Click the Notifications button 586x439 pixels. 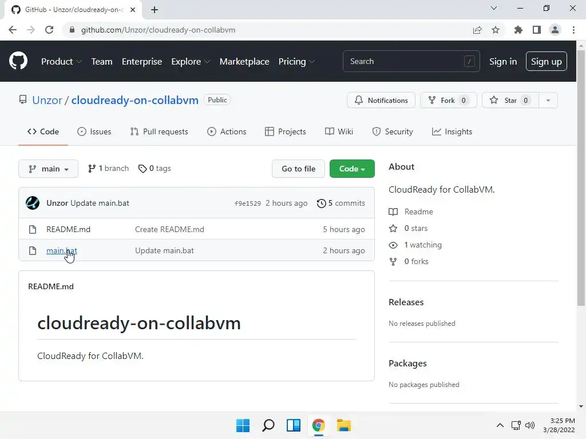[381, 100]
